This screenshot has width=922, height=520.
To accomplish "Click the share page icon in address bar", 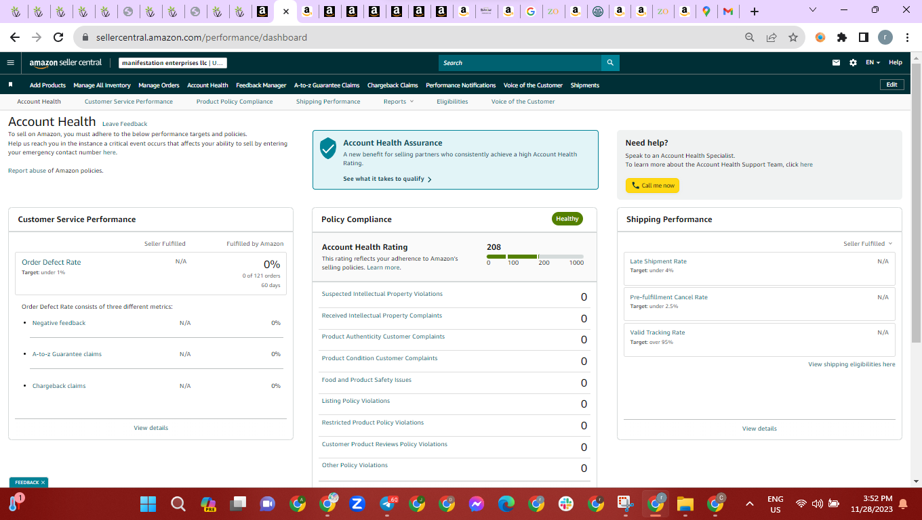I will 771,38.
